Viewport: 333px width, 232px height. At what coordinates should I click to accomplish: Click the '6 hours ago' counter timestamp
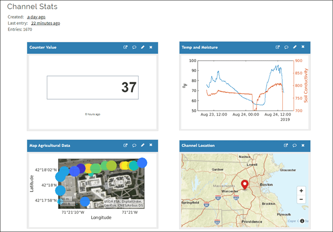click(92, 114)
